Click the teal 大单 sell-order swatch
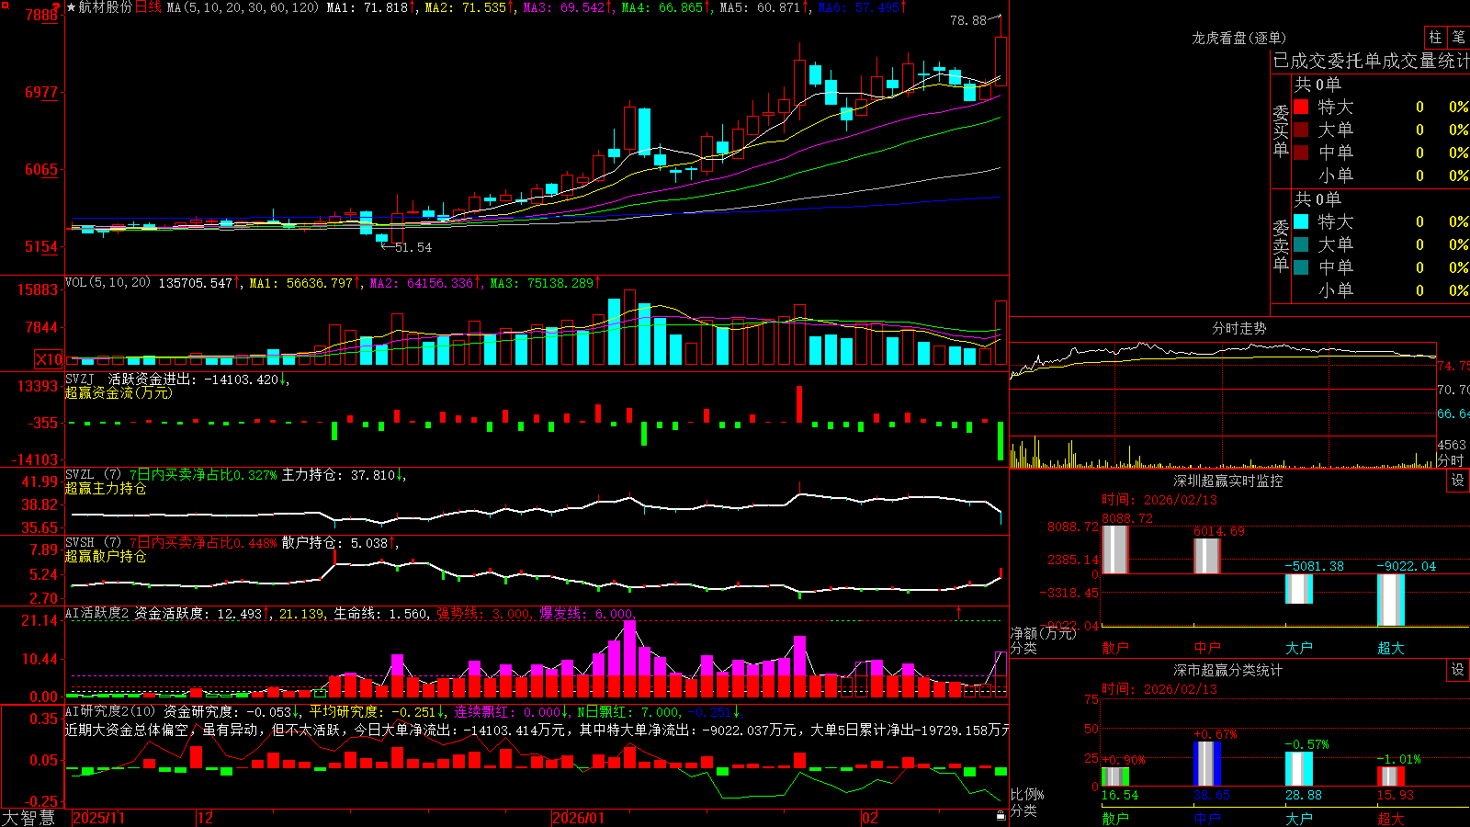This screenshot has height=827, width=1470. 1301,244
